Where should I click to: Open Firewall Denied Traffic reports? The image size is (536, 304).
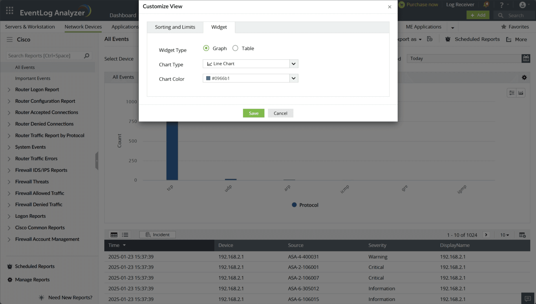coord(39,205)
